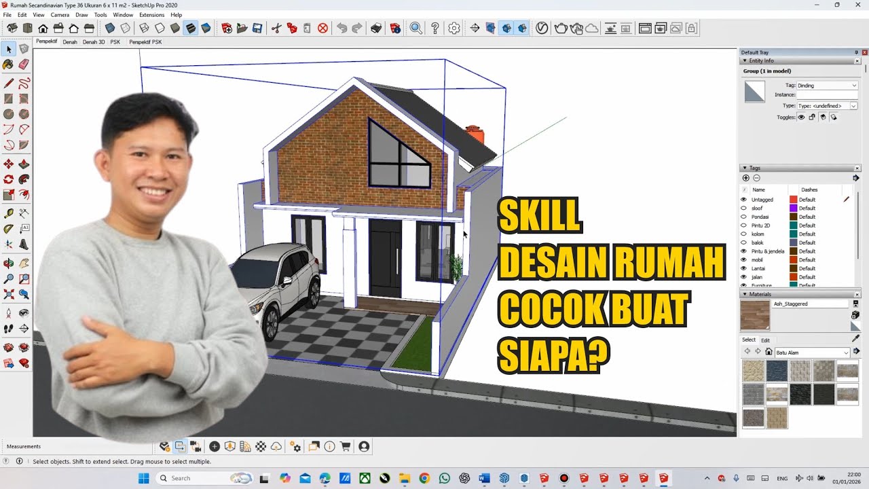Switch to X-ray face style

(x=109, y=29)
